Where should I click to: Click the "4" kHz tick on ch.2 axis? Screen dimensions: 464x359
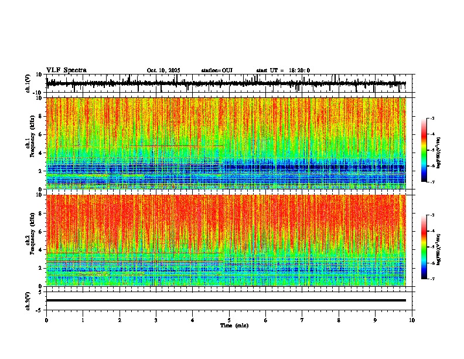40,250
